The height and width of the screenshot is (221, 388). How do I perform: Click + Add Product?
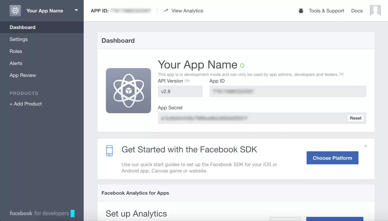pyautogui.click(x=26, y=104)
